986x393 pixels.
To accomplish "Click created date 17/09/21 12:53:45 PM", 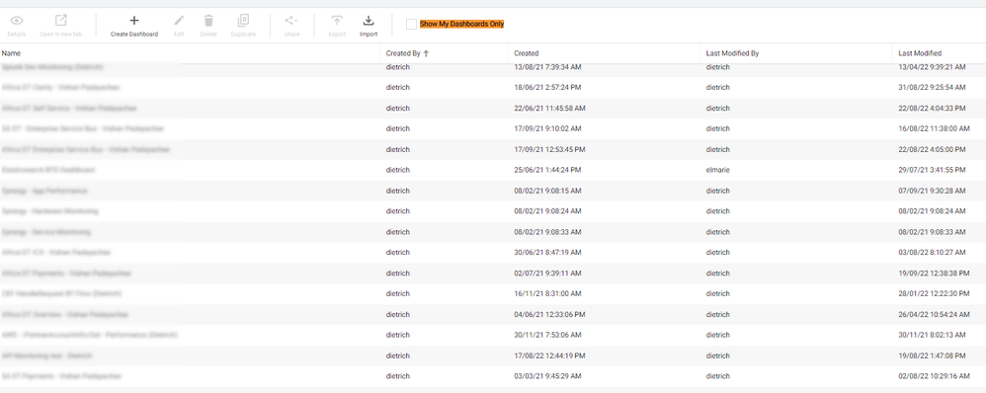I will [549, 150].
